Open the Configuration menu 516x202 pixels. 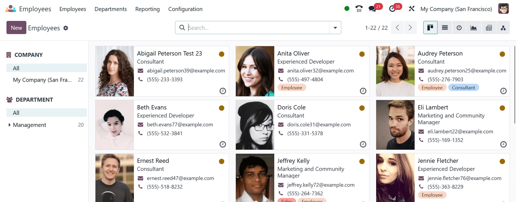[x=185, y=9]
